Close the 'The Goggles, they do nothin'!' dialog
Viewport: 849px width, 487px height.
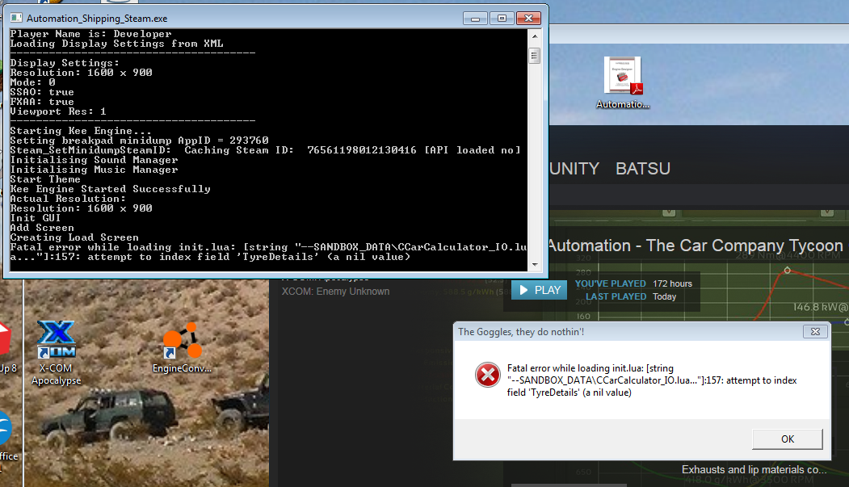click(815, 332)
